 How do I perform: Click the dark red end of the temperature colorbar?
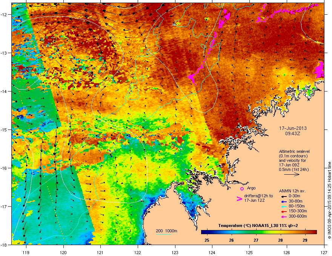point(315,232)
